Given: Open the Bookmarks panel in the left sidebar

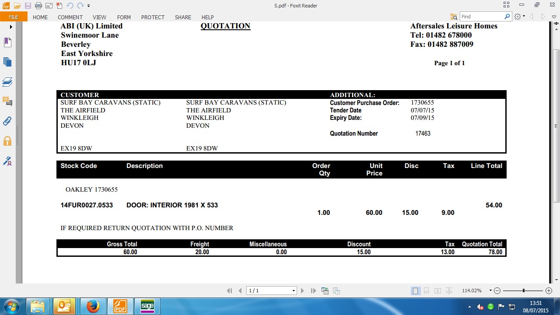Looking at the screenshot, I should click(x=7, y=42).
